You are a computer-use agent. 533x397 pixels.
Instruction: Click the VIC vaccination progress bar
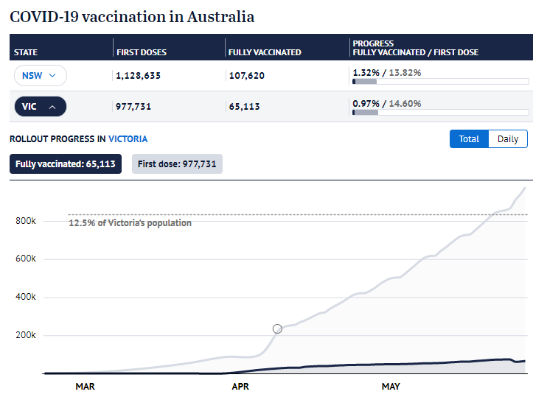tap(441, 113)
